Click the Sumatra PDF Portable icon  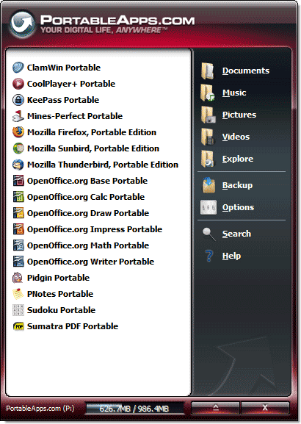[18, 326]
